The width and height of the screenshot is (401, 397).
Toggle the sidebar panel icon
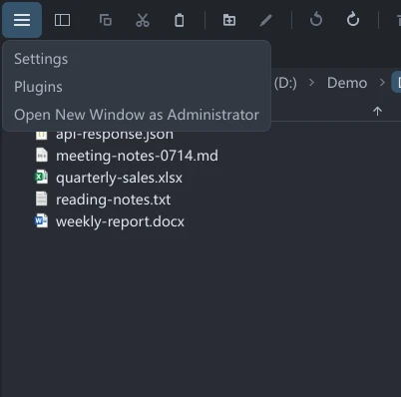[62, 20]
